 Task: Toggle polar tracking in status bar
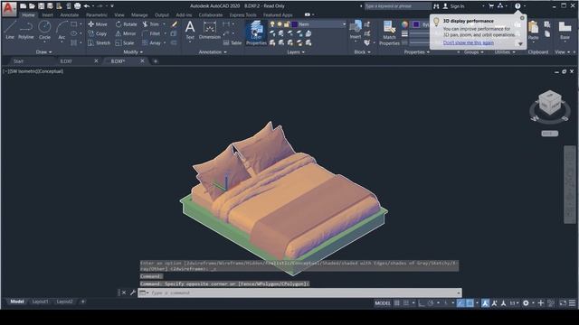[x=431, y=303]
